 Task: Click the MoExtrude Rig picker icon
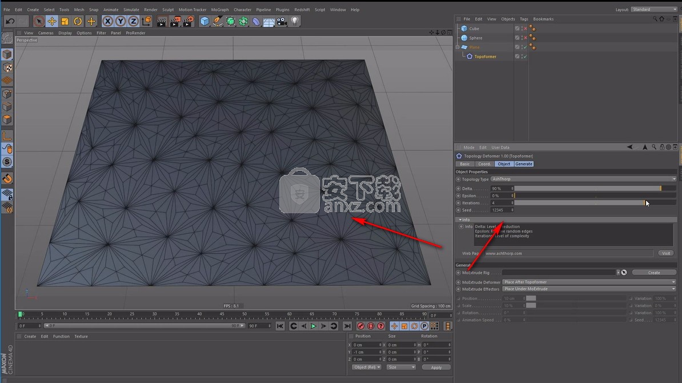click(x=624, y=273)
